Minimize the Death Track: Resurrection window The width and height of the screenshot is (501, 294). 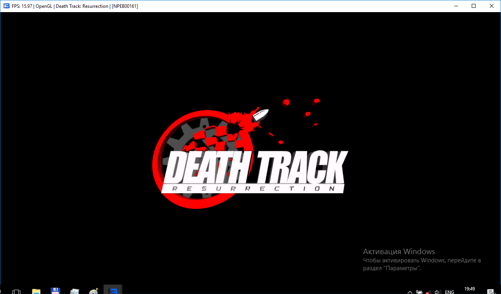tap(456, 6)
